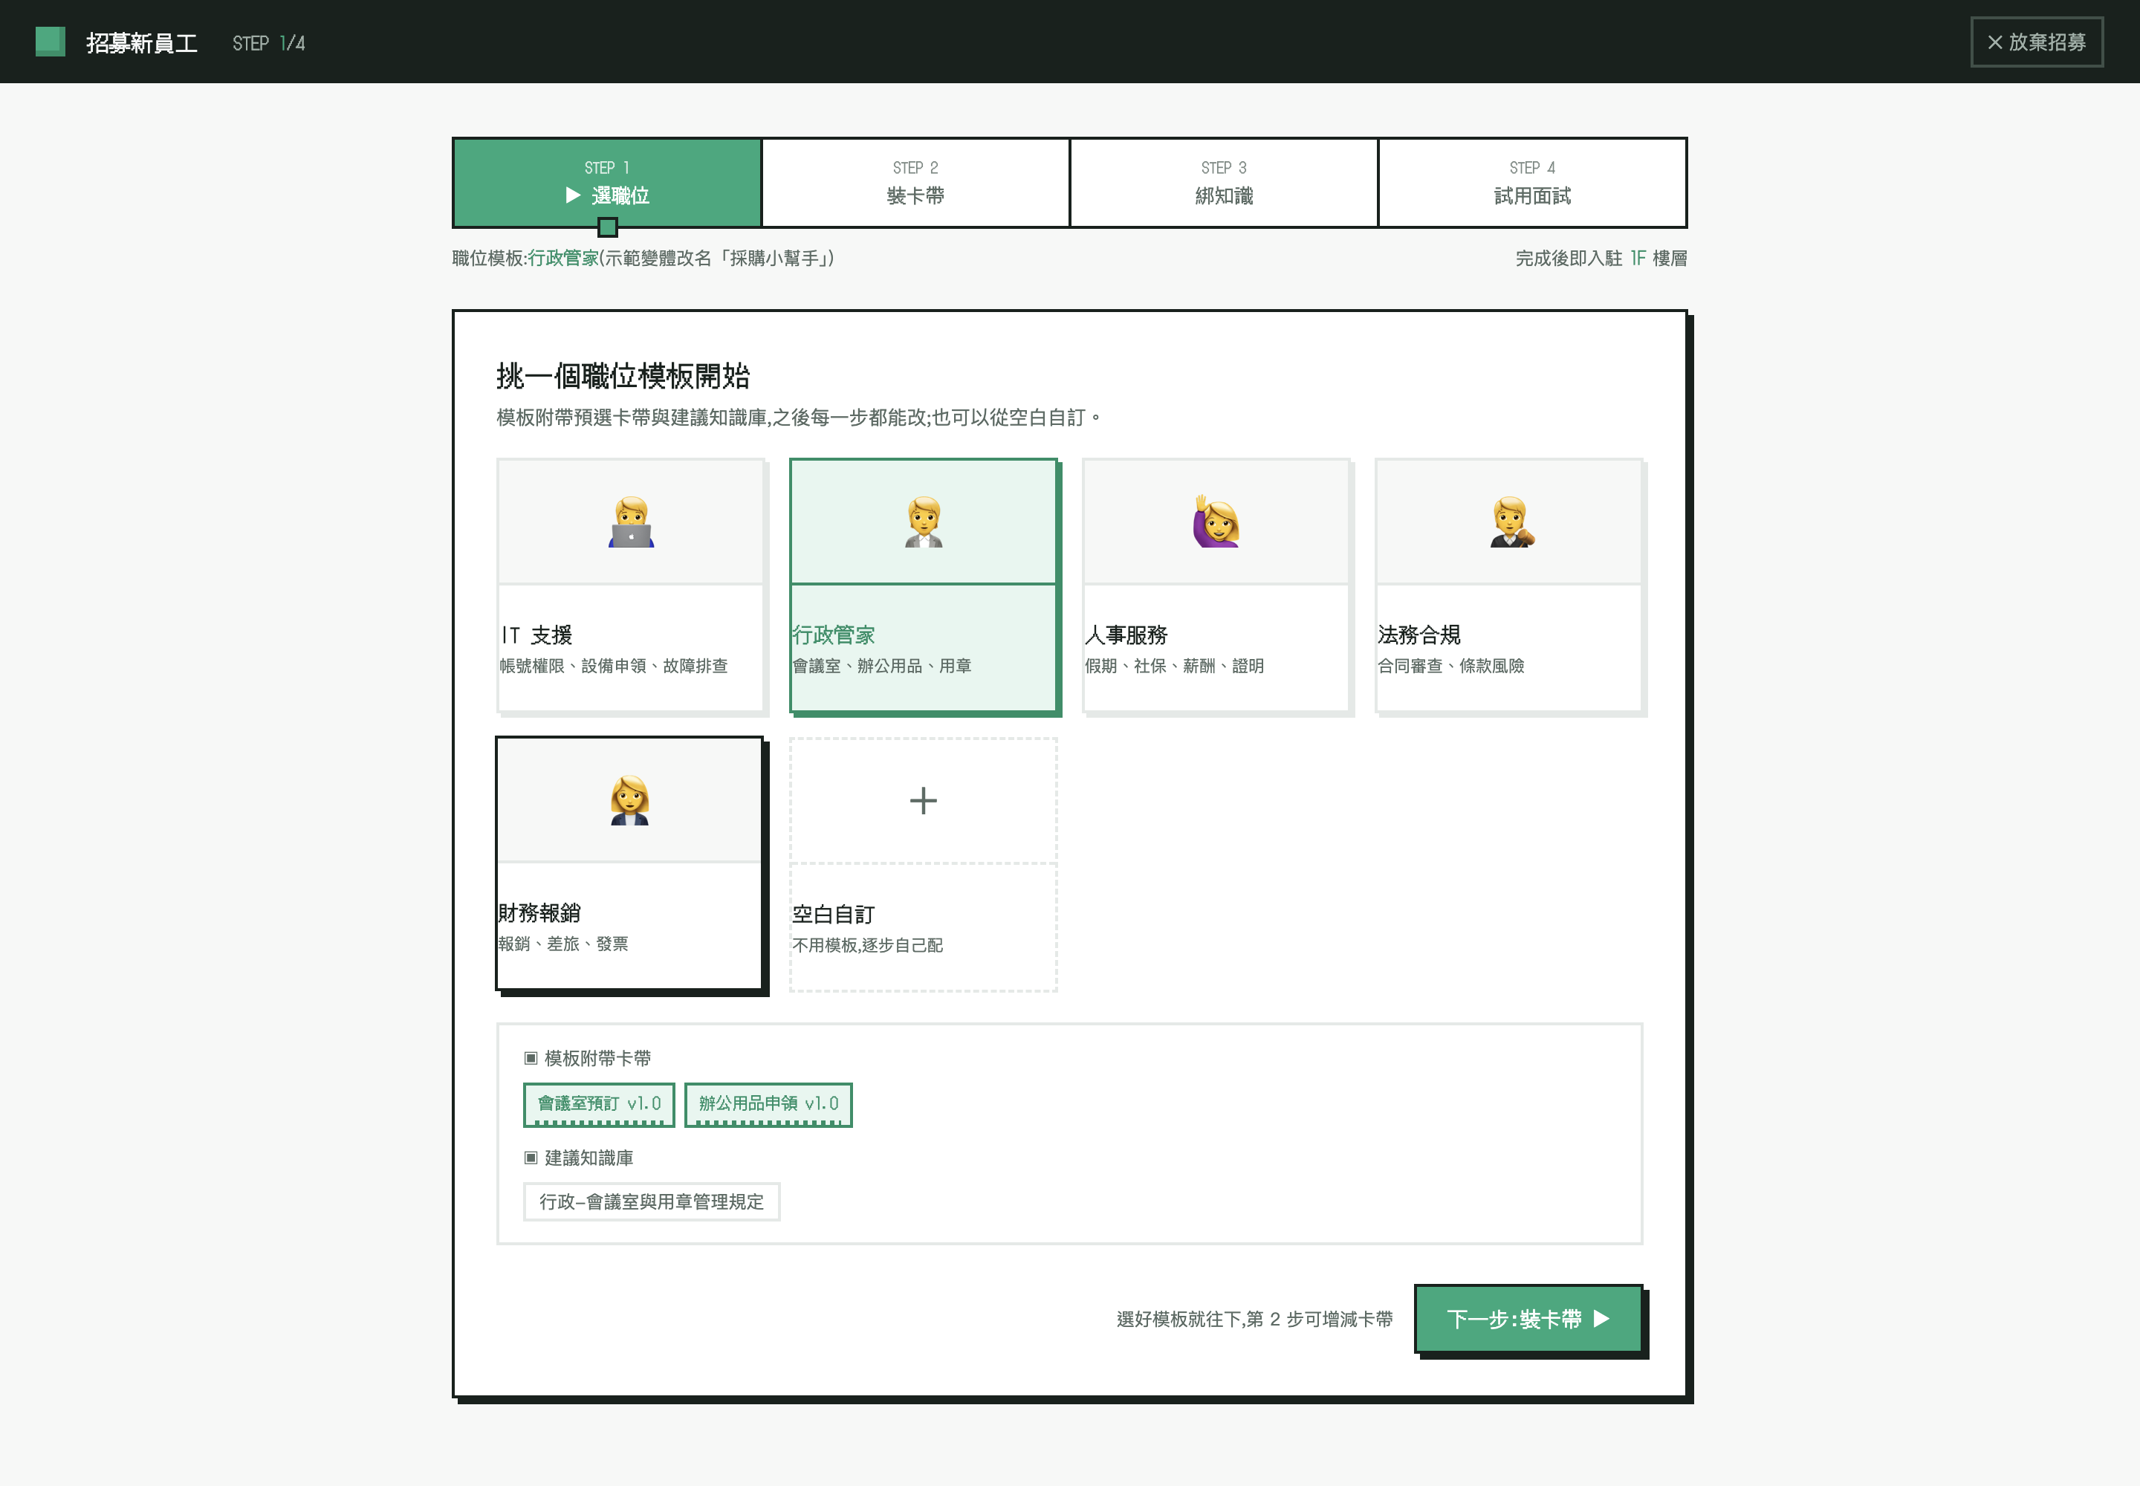Open STEP 1 選職位 tab

[x=607, y=183]
